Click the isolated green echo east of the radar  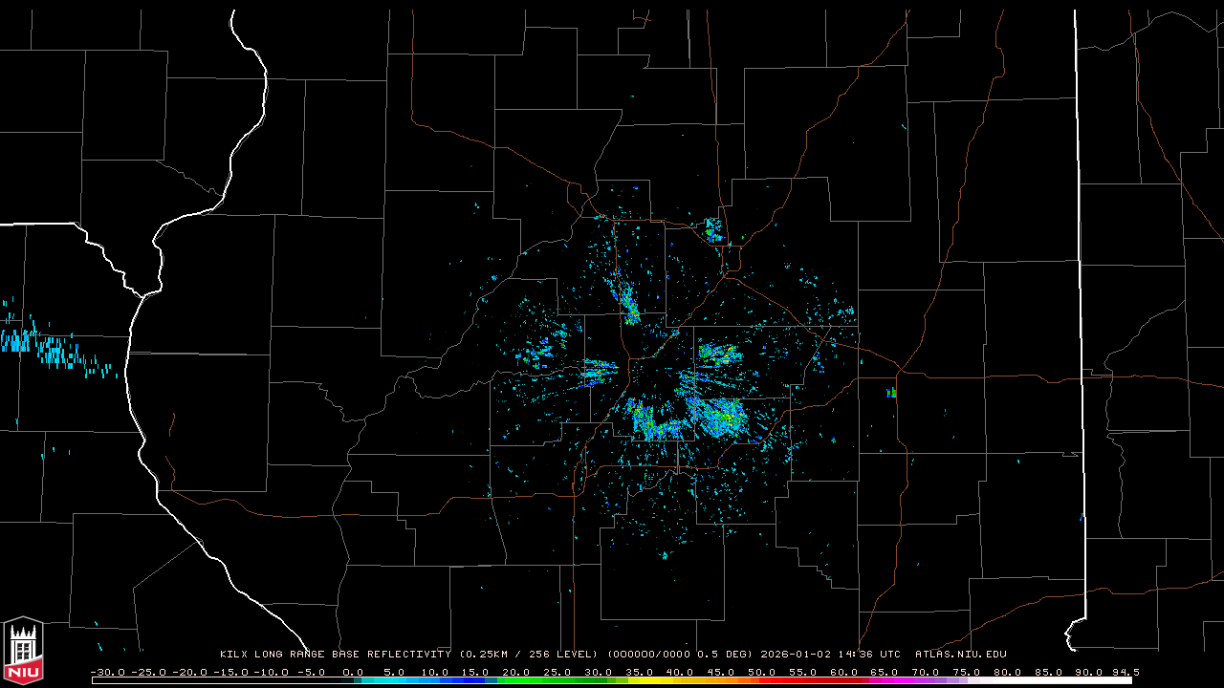pos(891,392)
